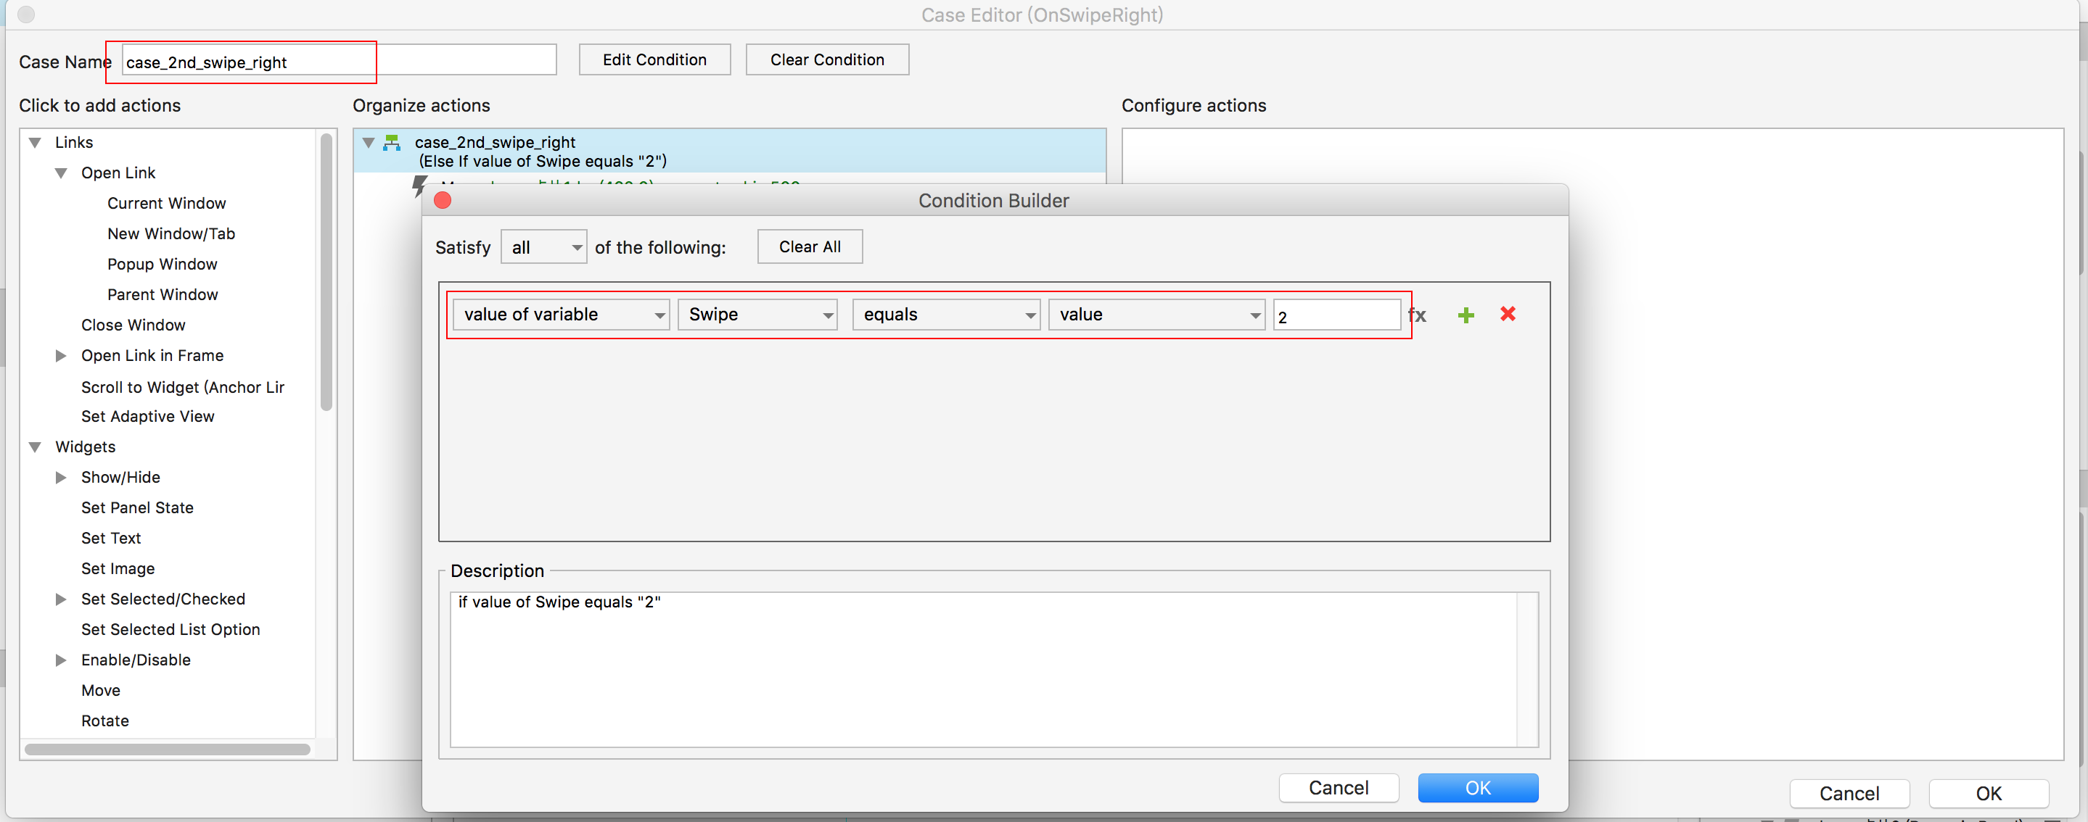Click the green plus add-condition icon

click(x=1466, y=315)
